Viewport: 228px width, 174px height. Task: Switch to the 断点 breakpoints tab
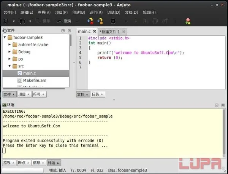pos(24,163)
